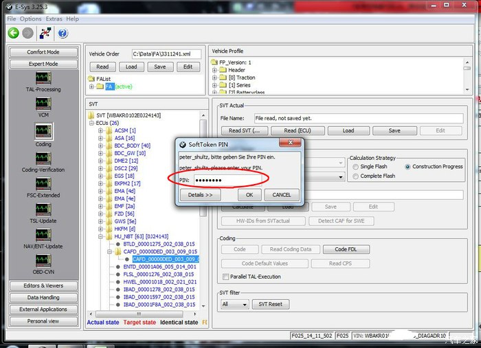Click the Vehicle Order file path field
Screen dimensions: 481x348
166,54
